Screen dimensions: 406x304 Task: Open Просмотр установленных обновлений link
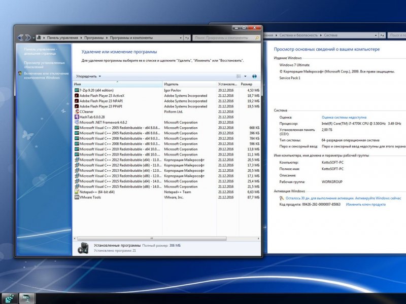click(44, 65)
